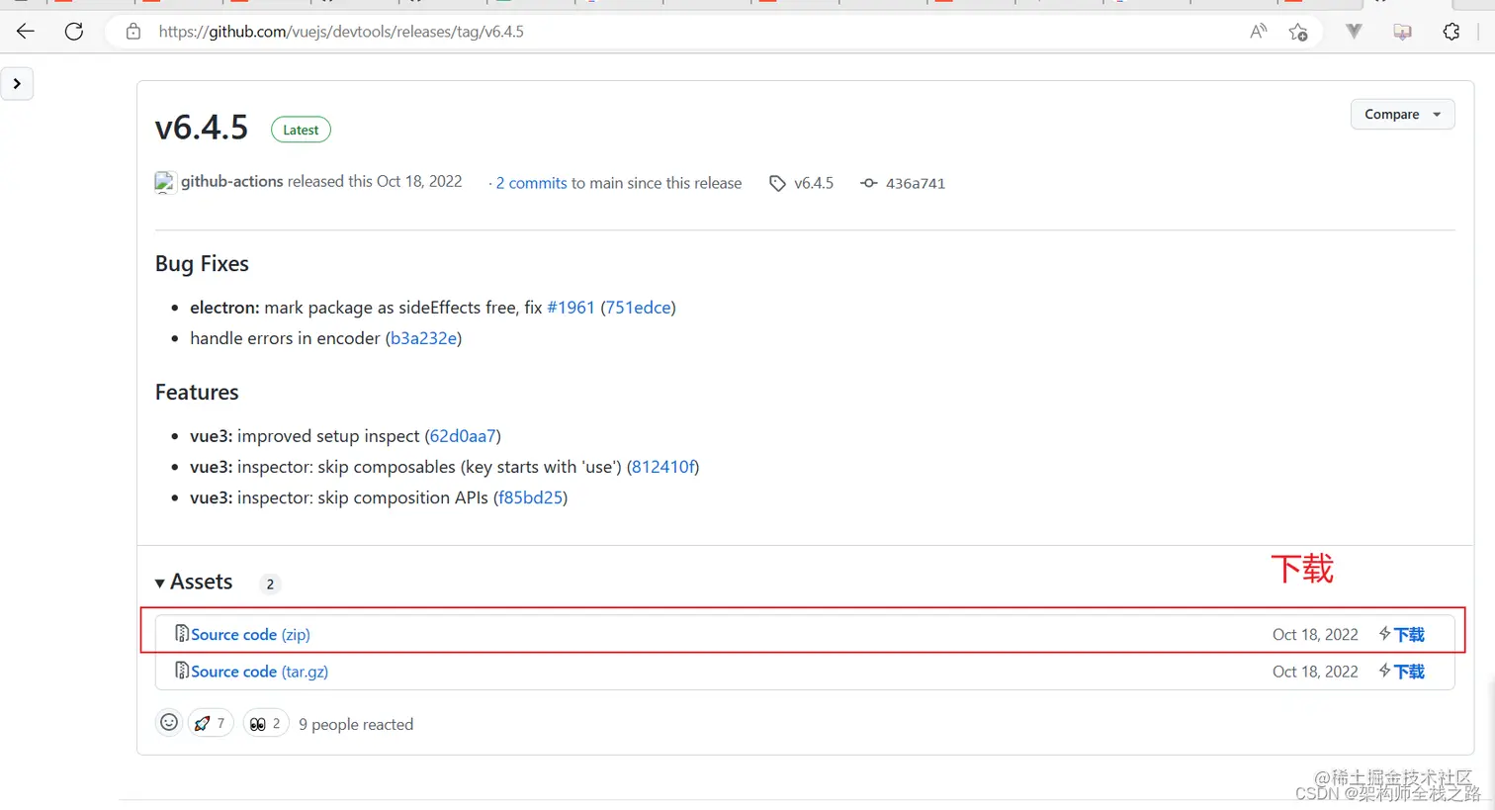Click the Assets count badge showing 2
The width and height of the screenshot is (1495, 810).
(270, 584)
